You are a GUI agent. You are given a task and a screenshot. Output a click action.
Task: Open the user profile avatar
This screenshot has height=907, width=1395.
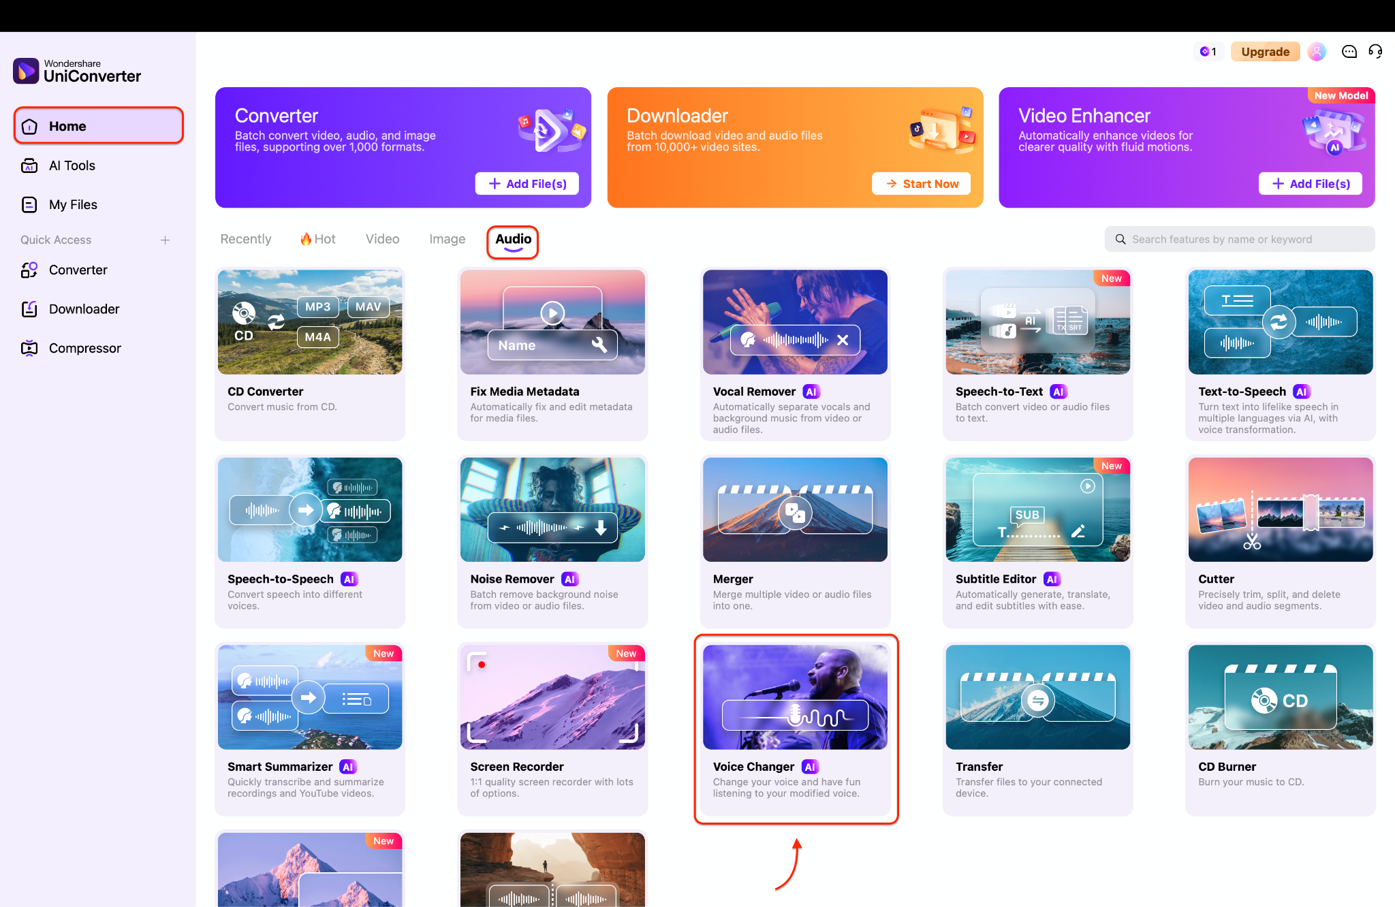click(x=1317, y=52)
